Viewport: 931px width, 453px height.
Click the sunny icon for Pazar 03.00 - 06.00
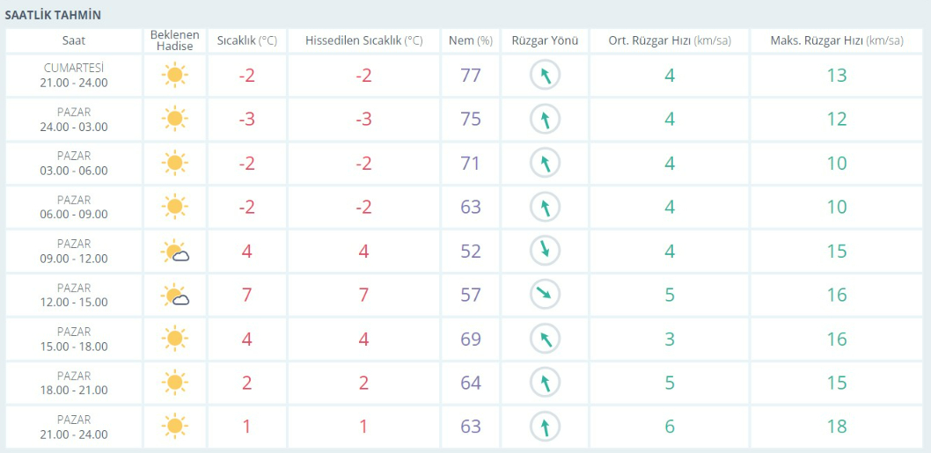point(174,164)
